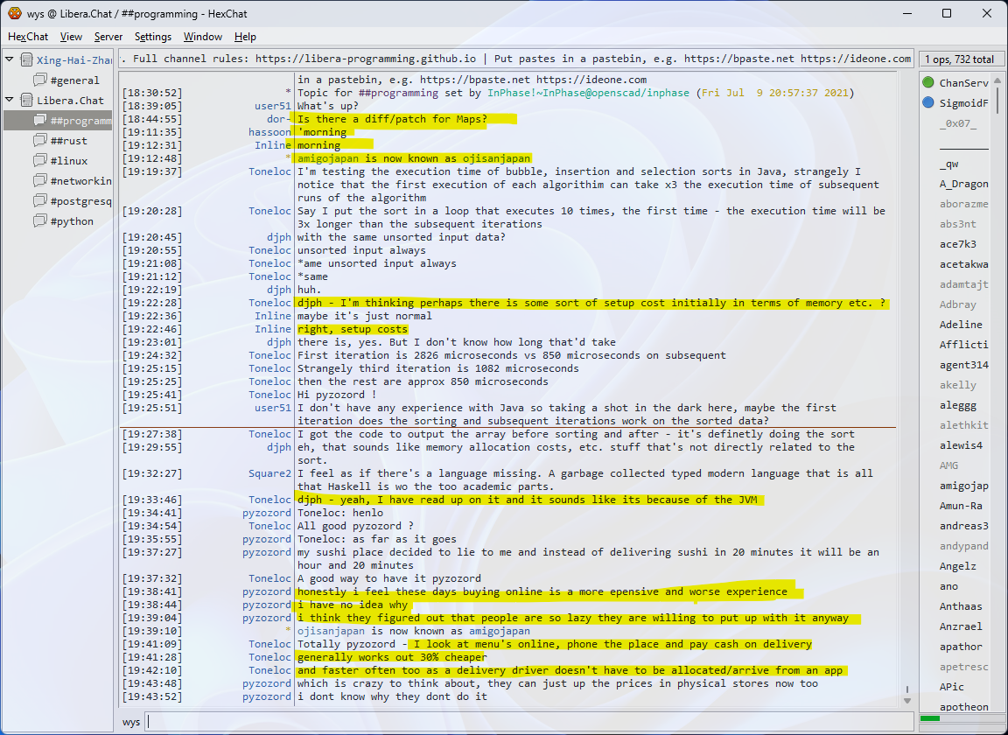Click the message input box
The width and height of the screenshot is (1008, 735).
click(525, 722)
